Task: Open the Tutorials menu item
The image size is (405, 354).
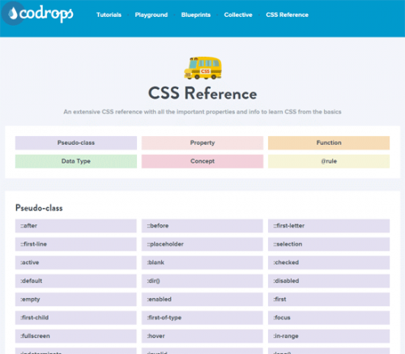Action: point(109,15)
